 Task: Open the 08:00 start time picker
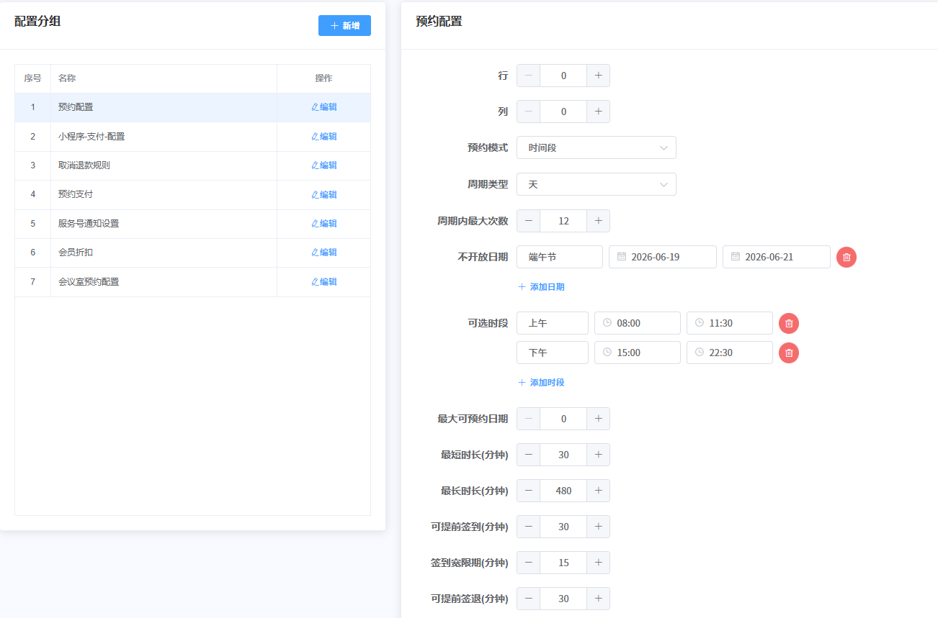[638, 323]
